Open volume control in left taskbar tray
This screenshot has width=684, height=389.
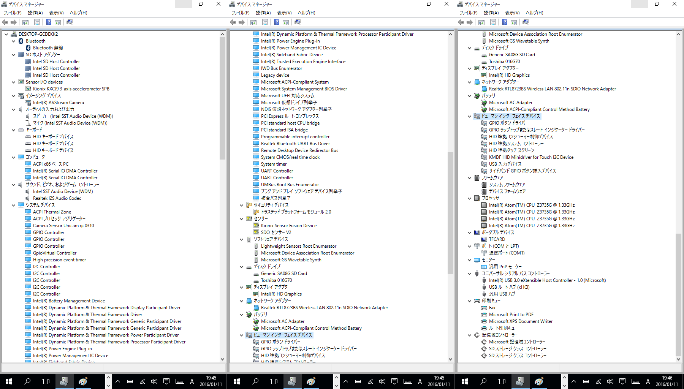point(154,381)
